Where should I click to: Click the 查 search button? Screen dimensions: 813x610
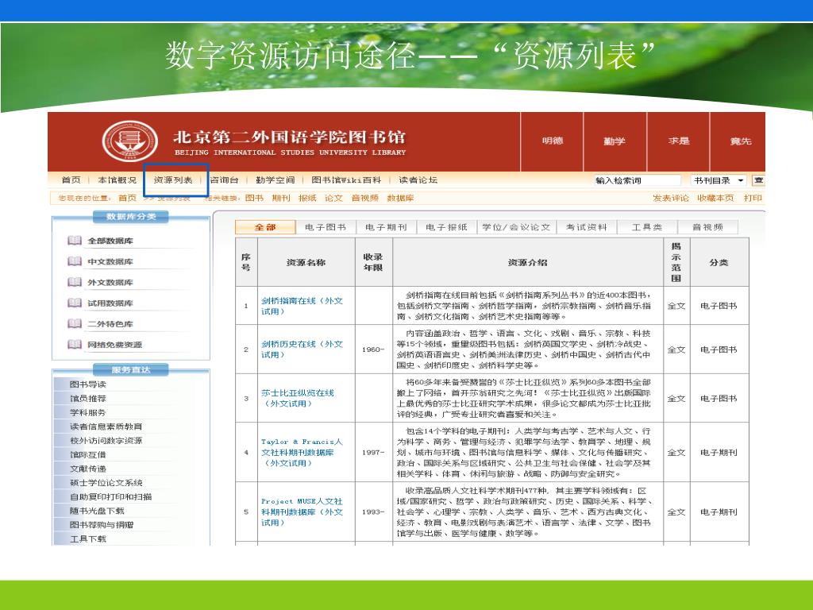758,180
